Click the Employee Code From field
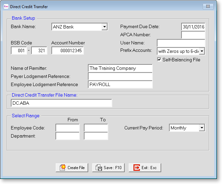The image size is (222, 184). (x=67, y=128)
